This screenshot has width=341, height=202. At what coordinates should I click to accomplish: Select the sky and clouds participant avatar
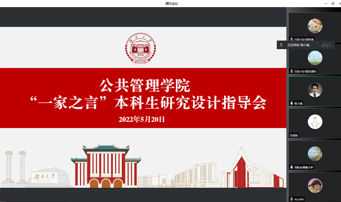coord(315,58)
